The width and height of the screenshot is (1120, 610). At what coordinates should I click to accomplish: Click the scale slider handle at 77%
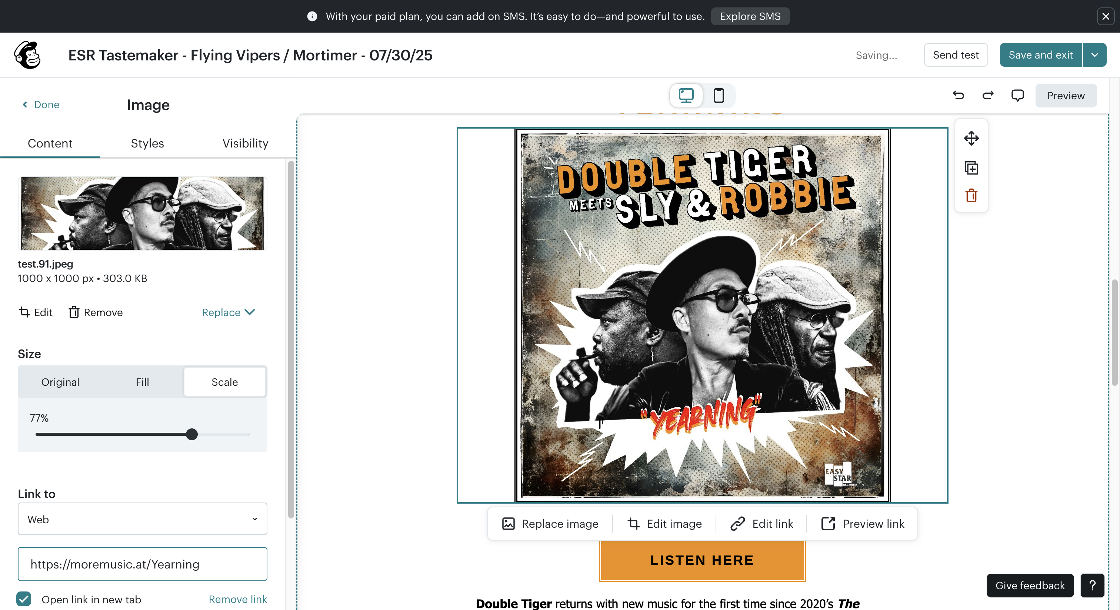[192, 434]
